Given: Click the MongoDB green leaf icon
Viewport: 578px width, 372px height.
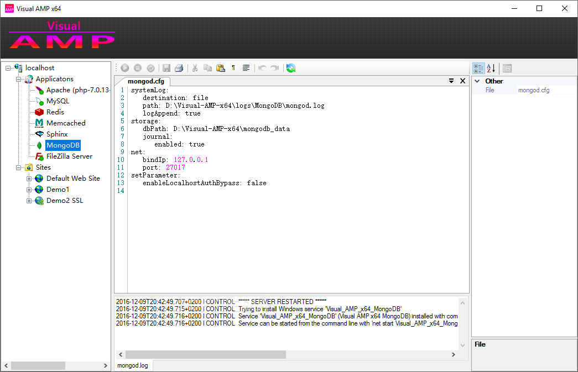Looking at the screenshot, I should point(39,145).
